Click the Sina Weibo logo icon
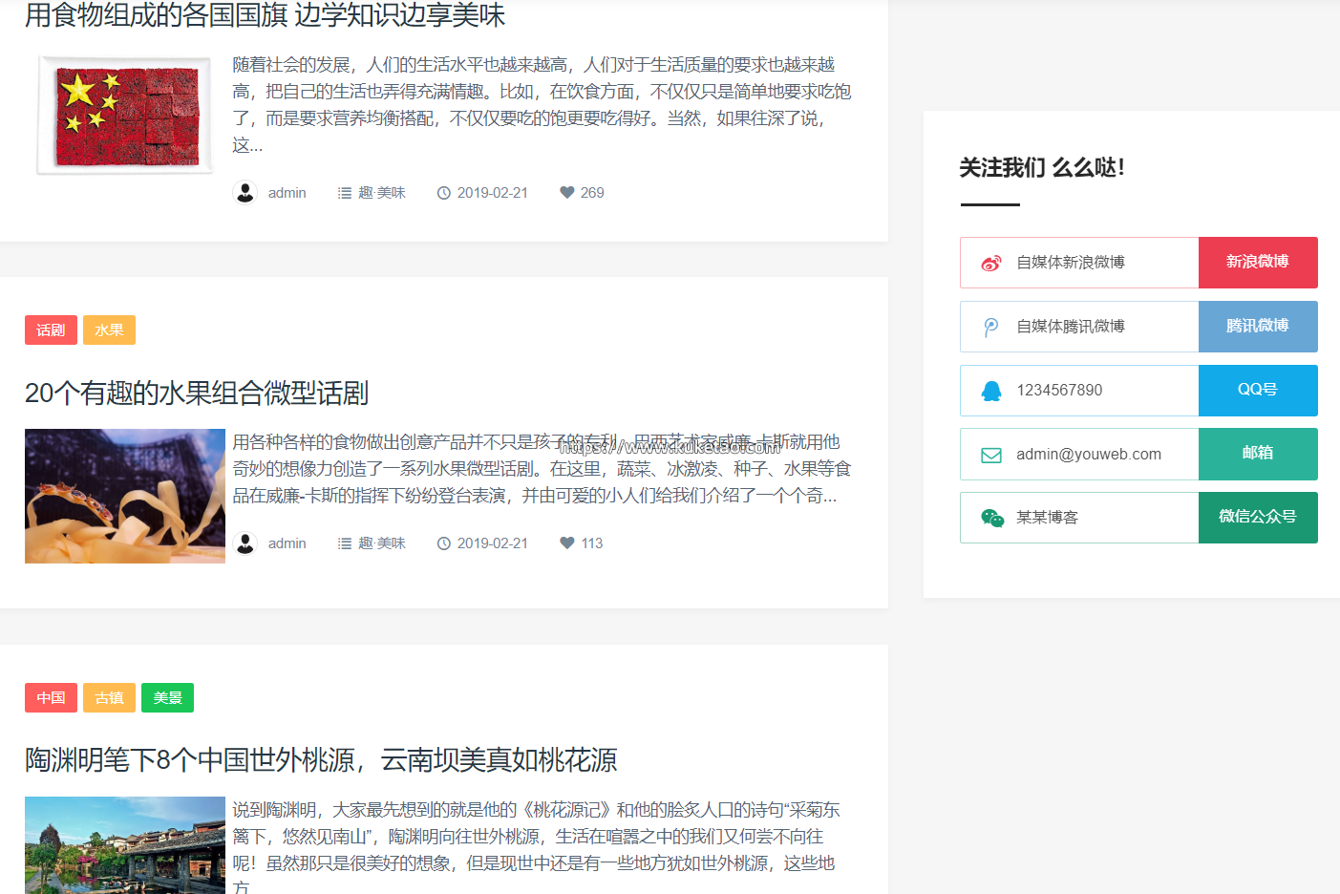Image resolution: width=1340 pixels, height=894 pixels. (991, 263)
